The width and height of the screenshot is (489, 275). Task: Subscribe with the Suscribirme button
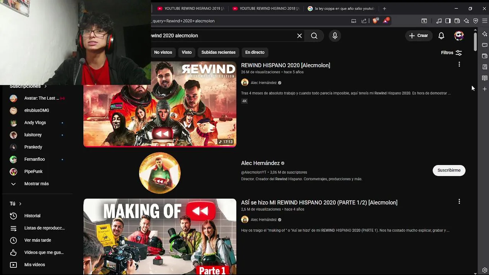[x=449, y=170]
